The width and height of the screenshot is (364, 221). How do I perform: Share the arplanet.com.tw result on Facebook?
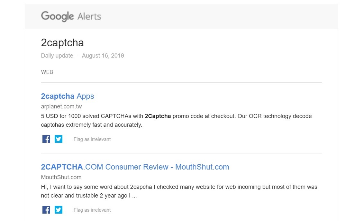point(46,139)
